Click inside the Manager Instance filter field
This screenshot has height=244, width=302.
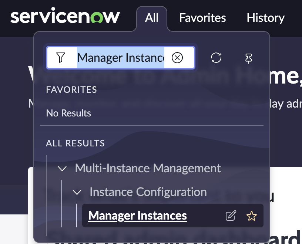(121, 58)
